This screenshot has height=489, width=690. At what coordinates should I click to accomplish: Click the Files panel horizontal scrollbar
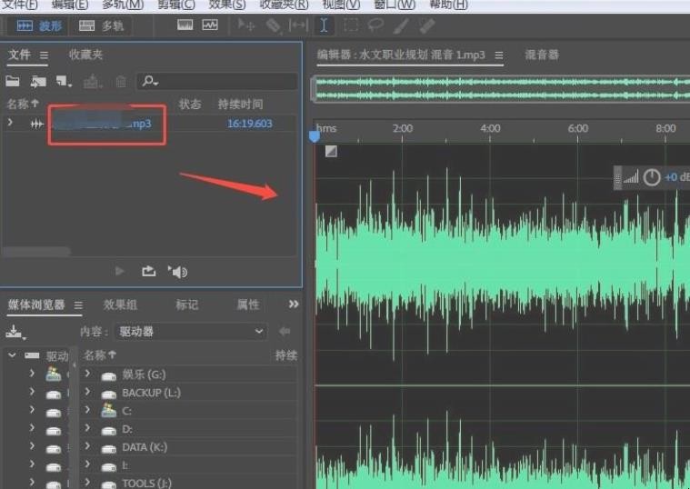[36, 252]
